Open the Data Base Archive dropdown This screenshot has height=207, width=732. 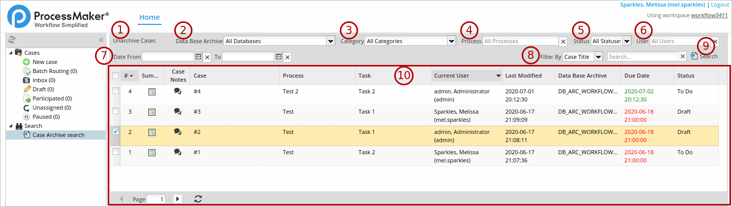click(331, 41)
